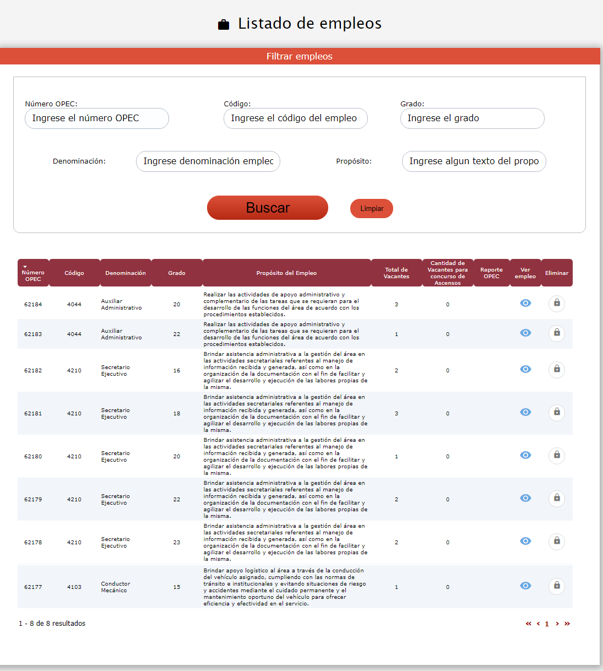Go to the next results page
603x671 pixels.
557,624
